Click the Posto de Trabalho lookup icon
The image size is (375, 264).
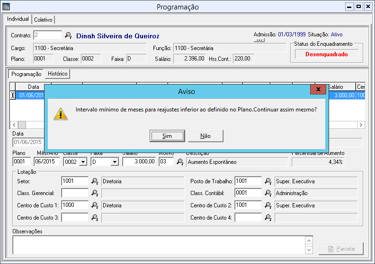pyautogui.click(x=268, y=181)
